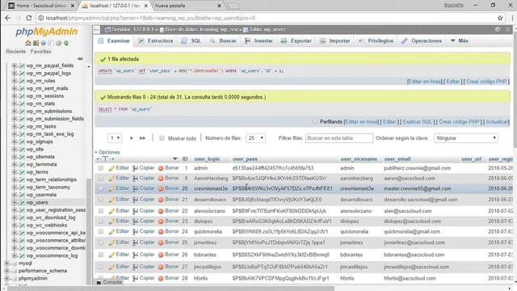
Task: Open the Buscar tab
Action: (x=223, y=41)
